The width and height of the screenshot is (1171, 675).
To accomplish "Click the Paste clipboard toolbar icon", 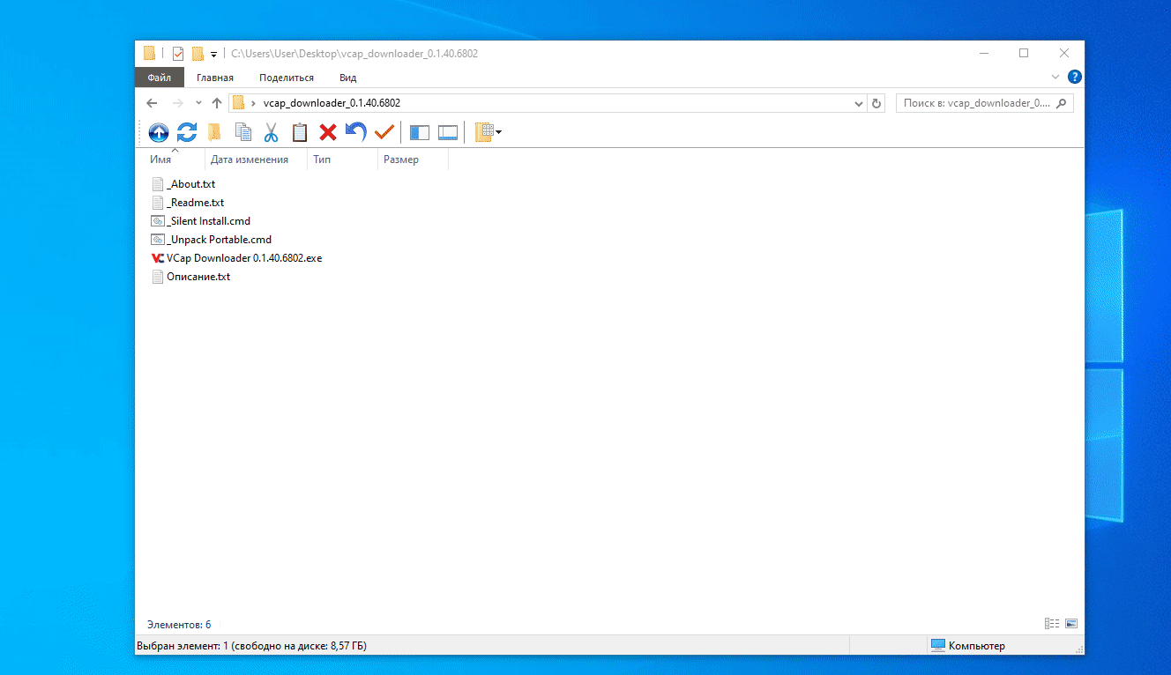I will click(x=300, y=132).
